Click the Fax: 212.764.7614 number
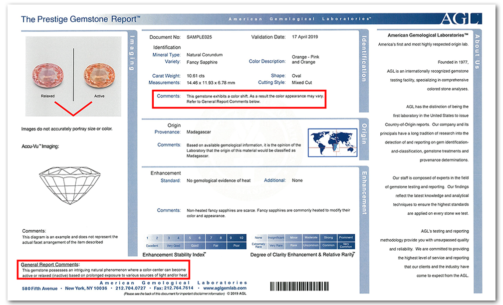The image size is (503, 305). point(174,288)
